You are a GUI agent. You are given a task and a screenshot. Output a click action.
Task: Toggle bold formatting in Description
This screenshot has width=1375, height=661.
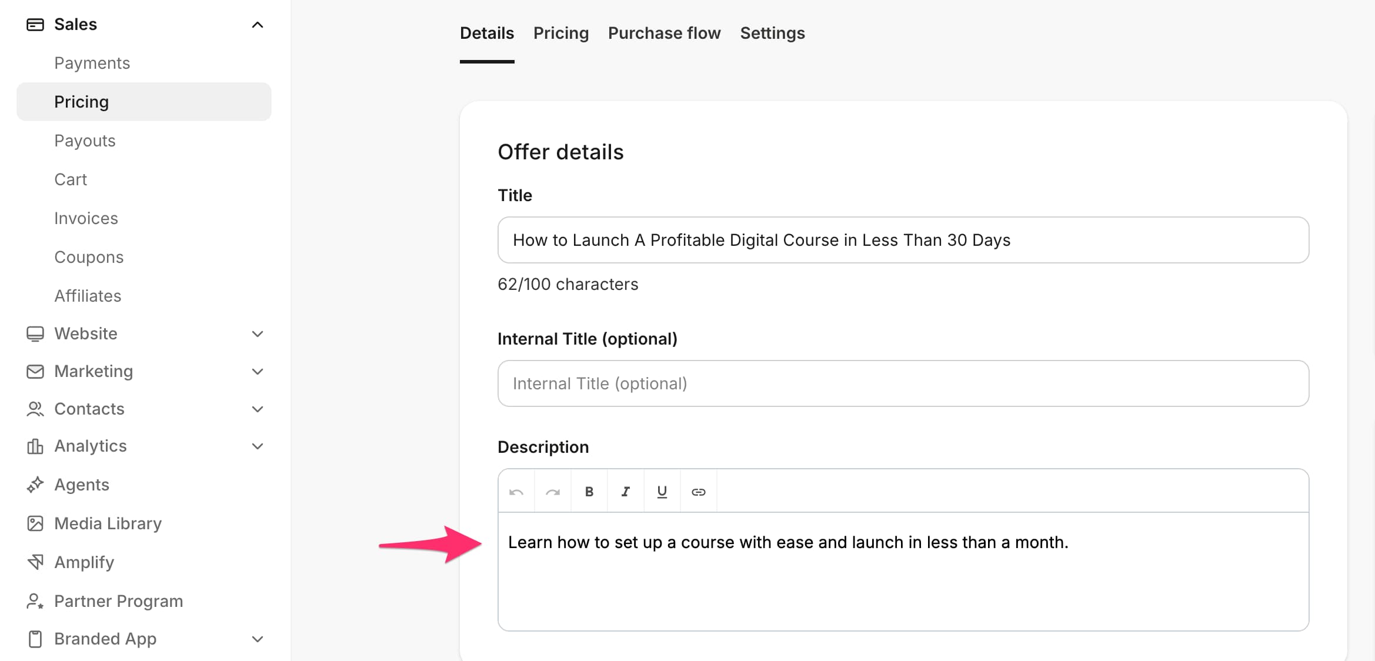[x=589, y=492]
